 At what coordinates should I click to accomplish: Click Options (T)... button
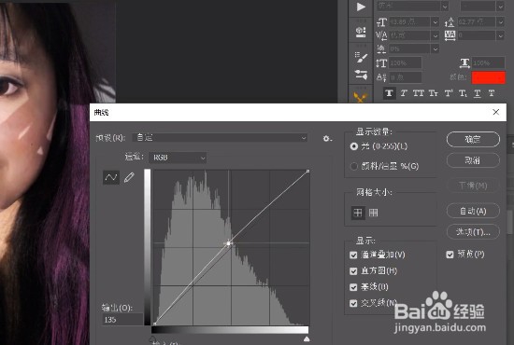(x=473, y=232)
